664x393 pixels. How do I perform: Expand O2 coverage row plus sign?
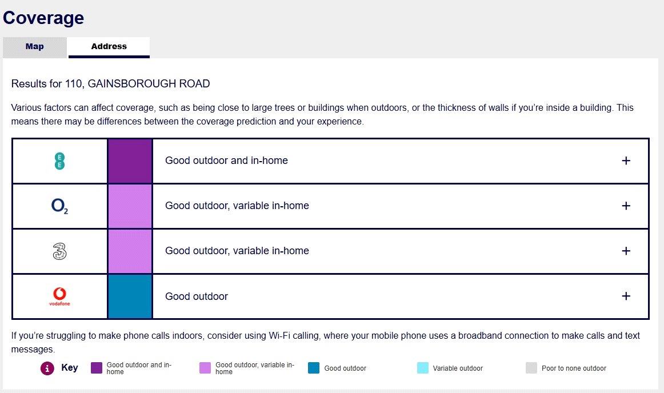tap(626, 206)
